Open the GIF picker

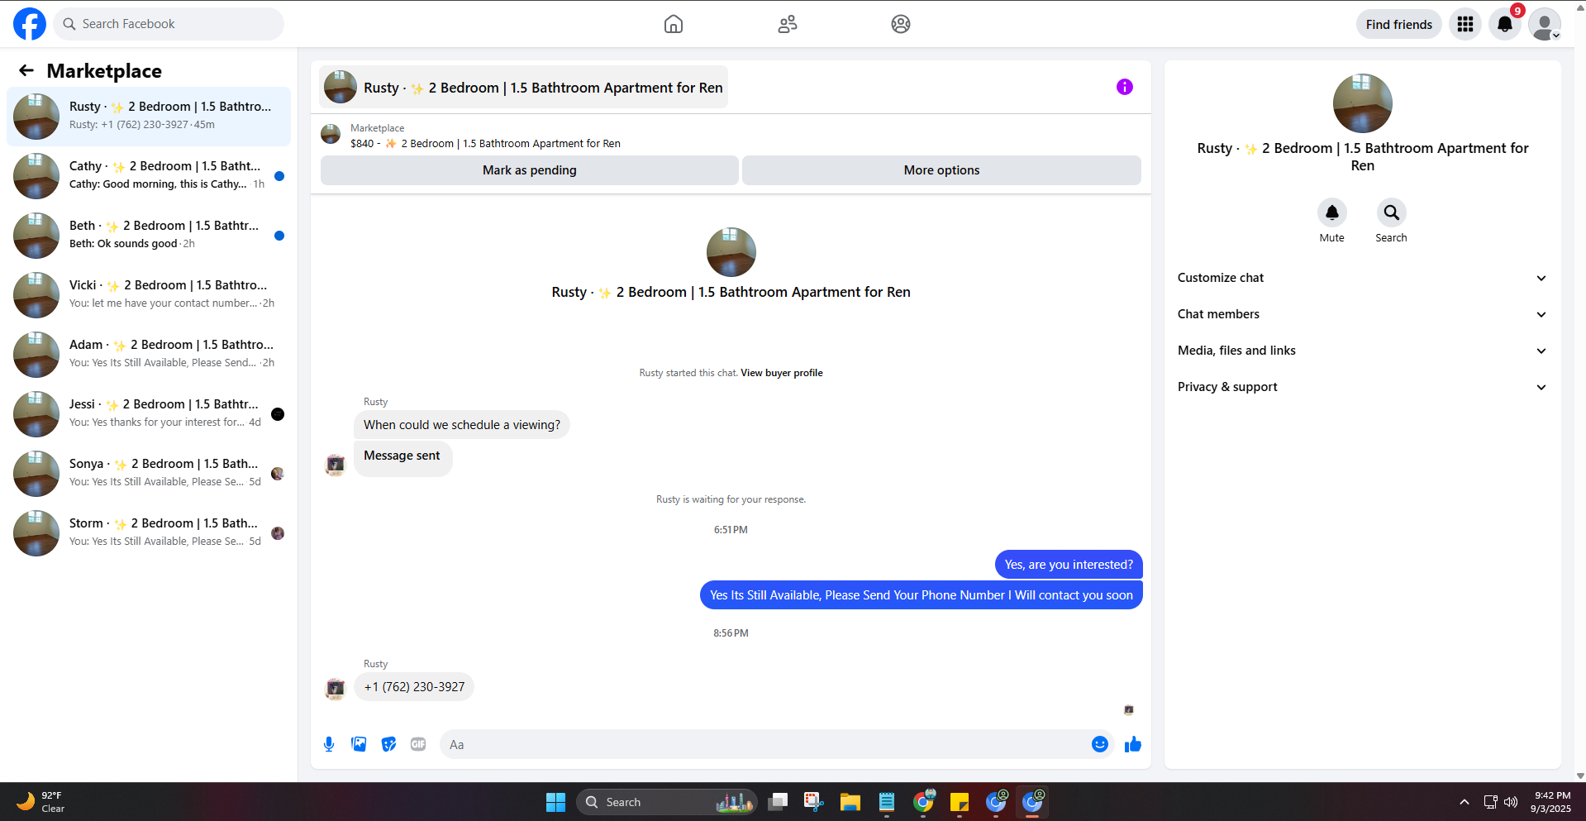[418, 744]
